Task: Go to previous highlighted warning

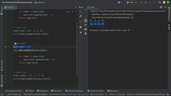Action: [72, 11]
